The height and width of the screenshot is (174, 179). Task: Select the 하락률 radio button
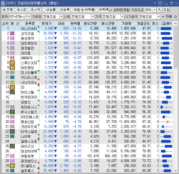pyautogui.click(x=82, y=10)
